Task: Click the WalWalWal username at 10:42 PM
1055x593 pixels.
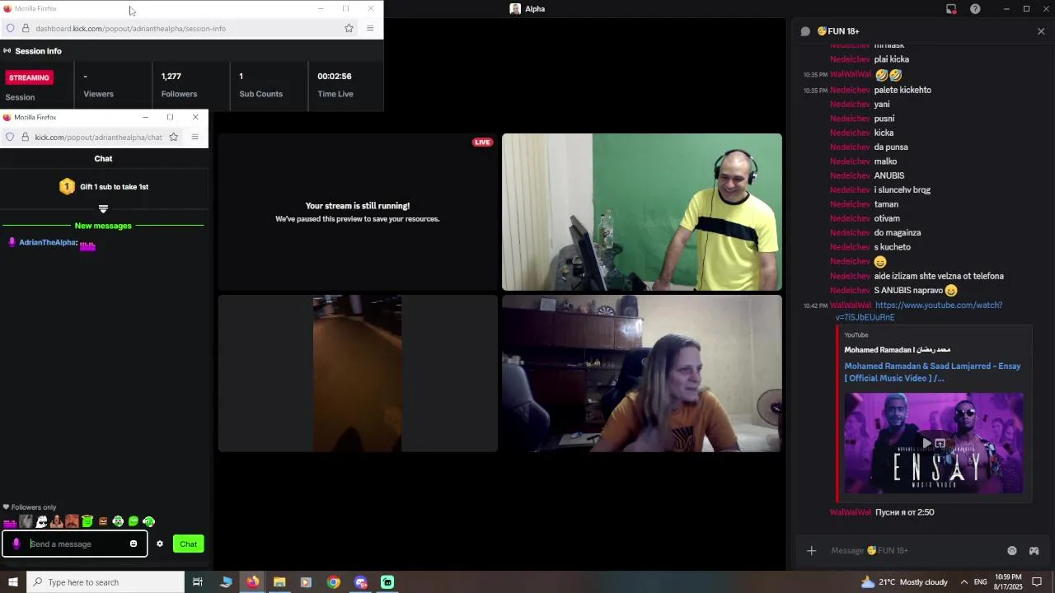Action: (x=850, y=305)
